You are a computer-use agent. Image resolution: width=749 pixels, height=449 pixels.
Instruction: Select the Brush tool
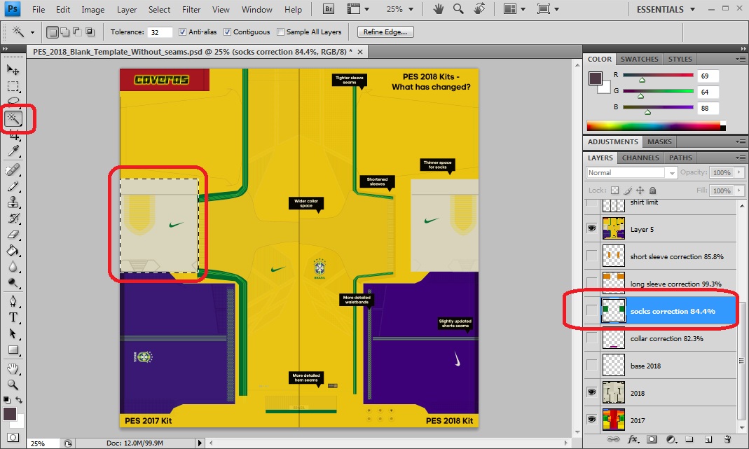pyautogui.click(x=13, y=186)
